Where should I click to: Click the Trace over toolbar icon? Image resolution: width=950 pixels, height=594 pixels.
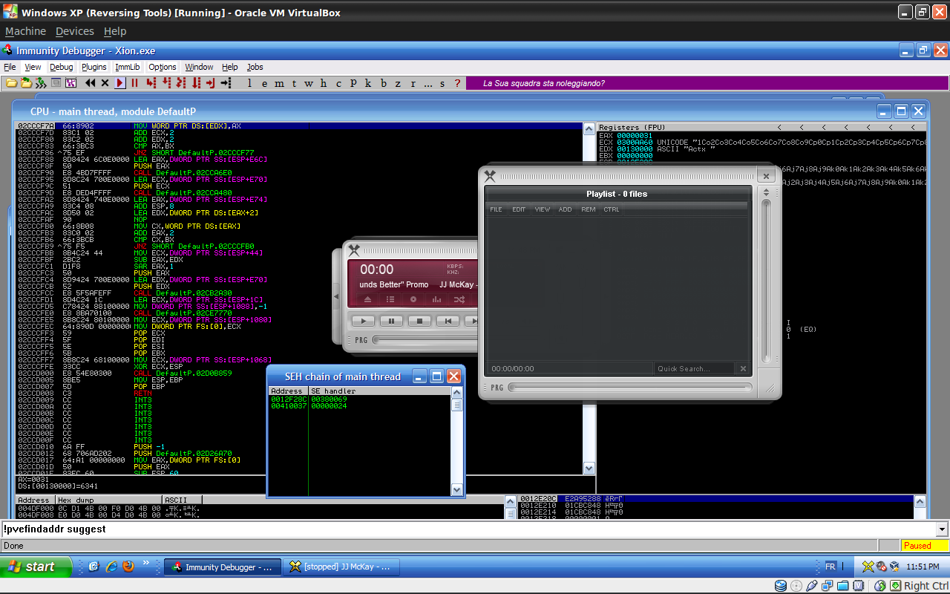tap(196, 83)
